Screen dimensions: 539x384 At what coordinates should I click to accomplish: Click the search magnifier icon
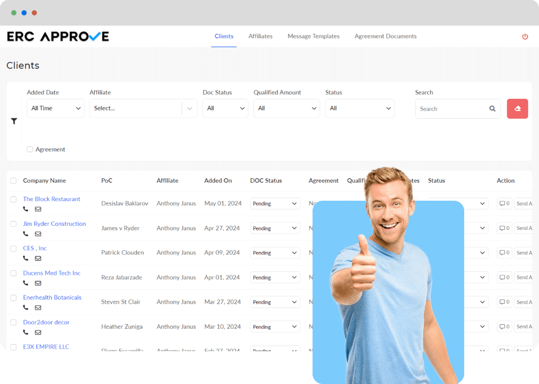point(492,109)
